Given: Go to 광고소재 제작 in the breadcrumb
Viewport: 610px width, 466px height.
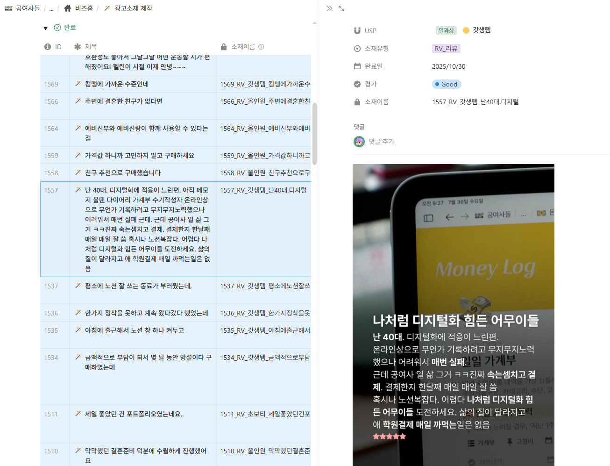Looking at the screenshot, I should click(x=133, y=8).
